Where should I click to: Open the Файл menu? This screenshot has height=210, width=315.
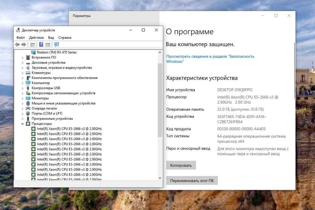click(x=20, y=37)
